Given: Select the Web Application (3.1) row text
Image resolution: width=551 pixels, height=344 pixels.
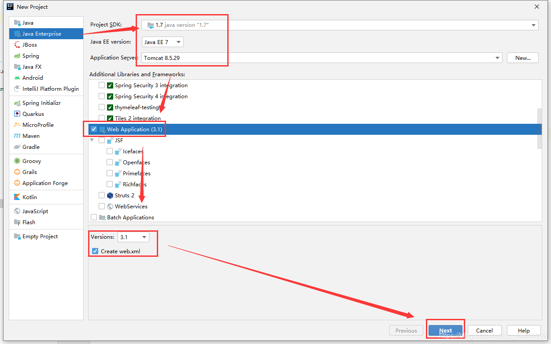Looking at the screenshot, I should (x=134, y=129).
